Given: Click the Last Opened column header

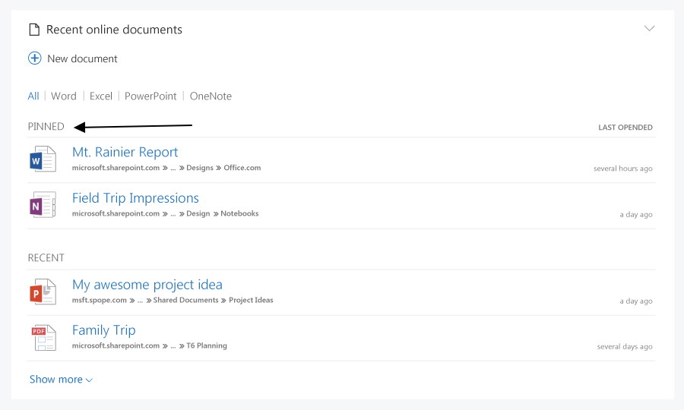Looking at the screenshot, I should point(625,128).
